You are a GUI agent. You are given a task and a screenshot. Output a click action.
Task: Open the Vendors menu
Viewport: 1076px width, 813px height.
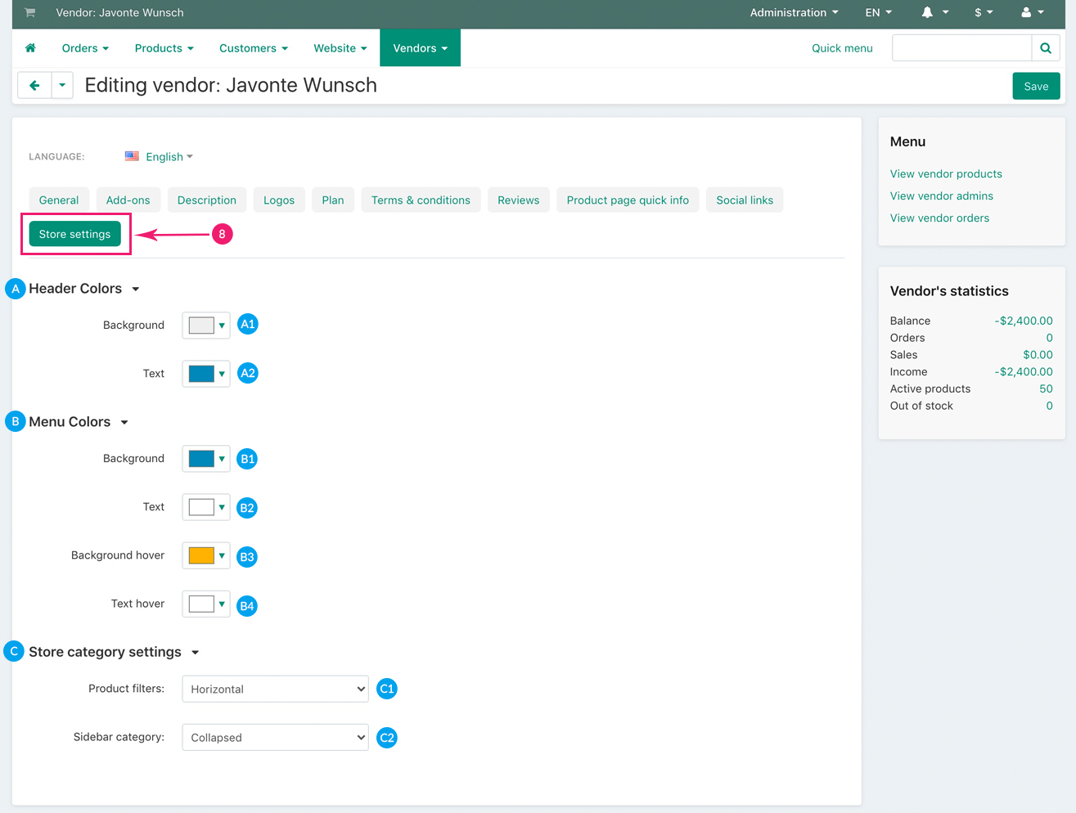421,48
